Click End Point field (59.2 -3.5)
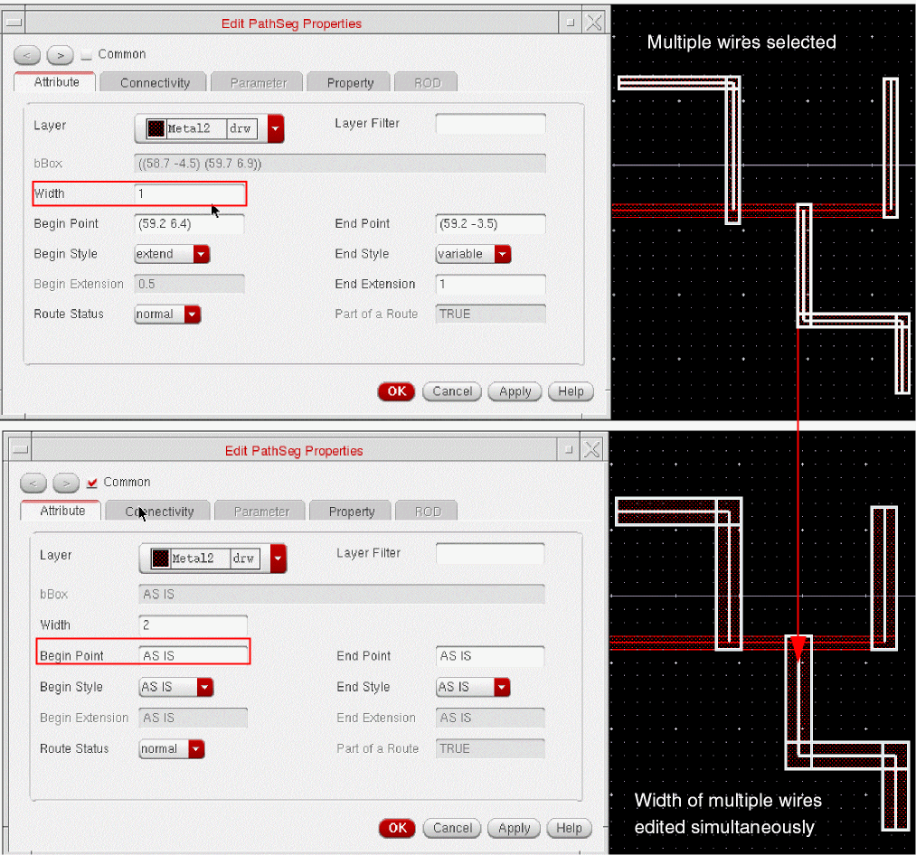The height and width of the screenshot is (855, 916). click(491, 223)
